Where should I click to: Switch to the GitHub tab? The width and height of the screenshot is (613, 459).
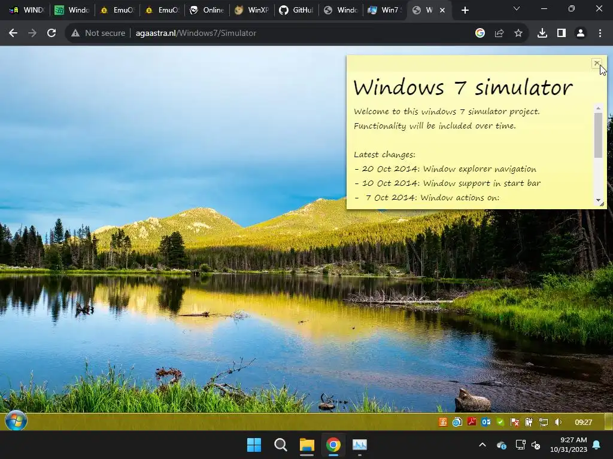pos(296,10)
